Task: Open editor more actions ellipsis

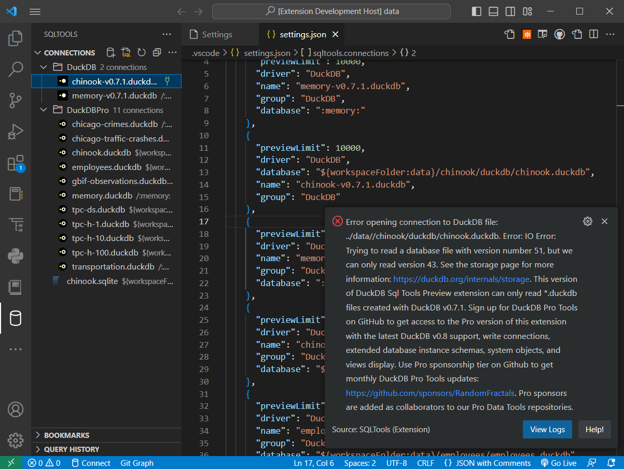Action: [611, 34]
